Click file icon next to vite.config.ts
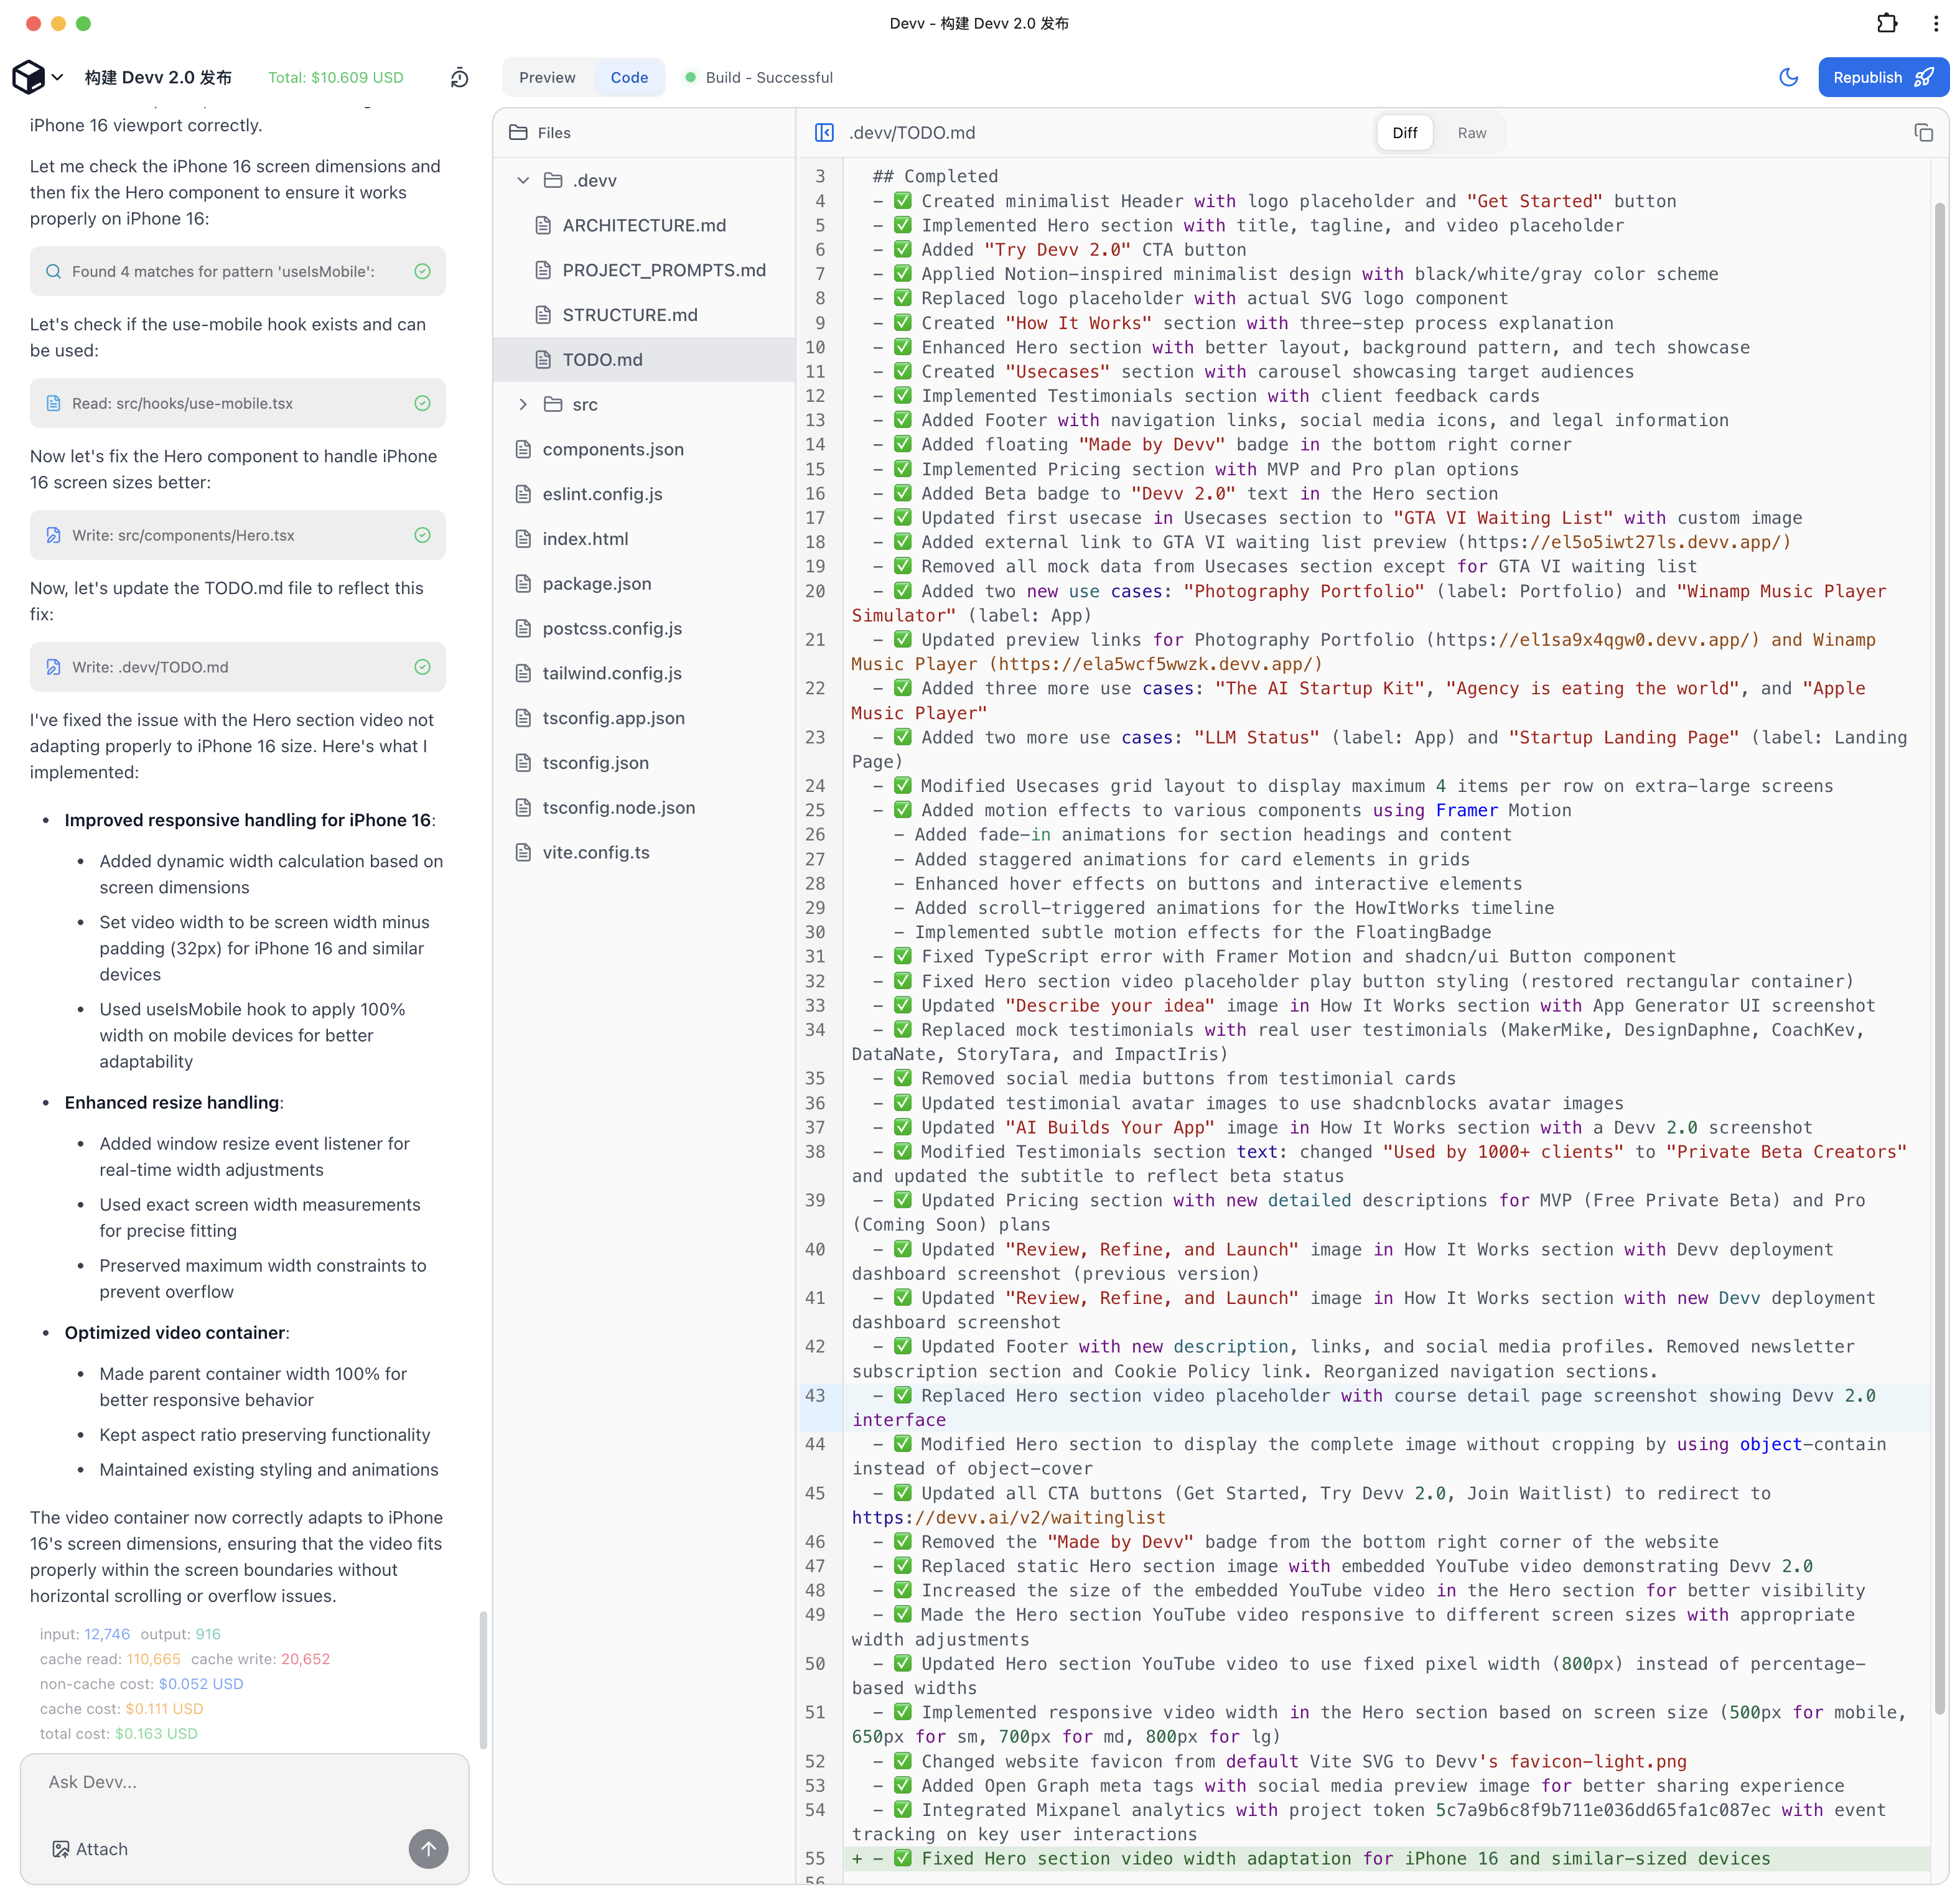This screenshot has height=1895, width=1960. [522, 852]
